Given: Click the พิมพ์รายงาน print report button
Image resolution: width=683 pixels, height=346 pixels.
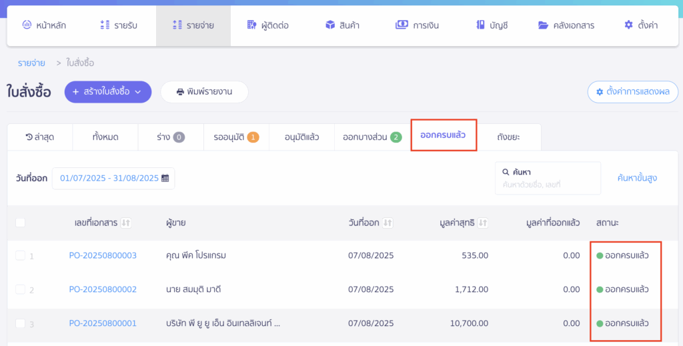Looking at the screenshot, I should [204, 92].
